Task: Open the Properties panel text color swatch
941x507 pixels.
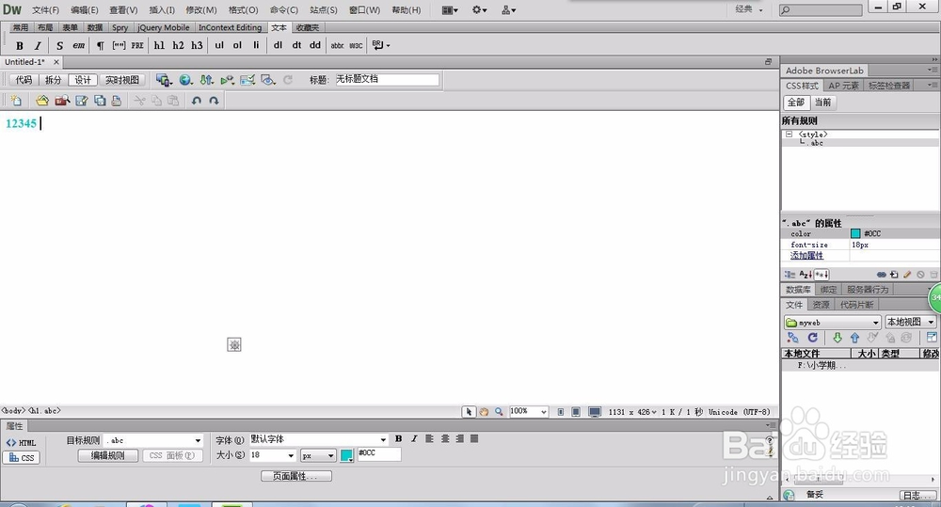Action: click(x=347, y=455)
